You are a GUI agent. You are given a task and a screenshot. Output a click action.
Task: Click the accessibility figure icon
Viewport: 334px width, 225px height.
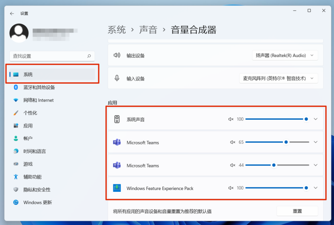click(x=16, y=177)
